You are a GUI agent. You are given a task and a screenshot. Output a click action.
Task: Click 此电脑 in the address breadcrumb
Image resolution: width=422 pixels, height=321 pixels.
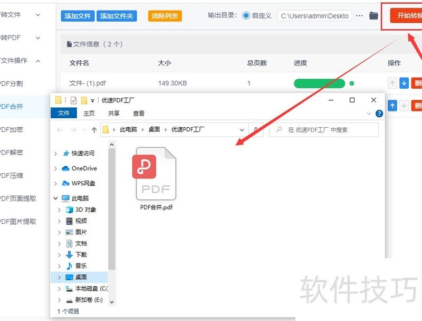click(x=128, y=129)
